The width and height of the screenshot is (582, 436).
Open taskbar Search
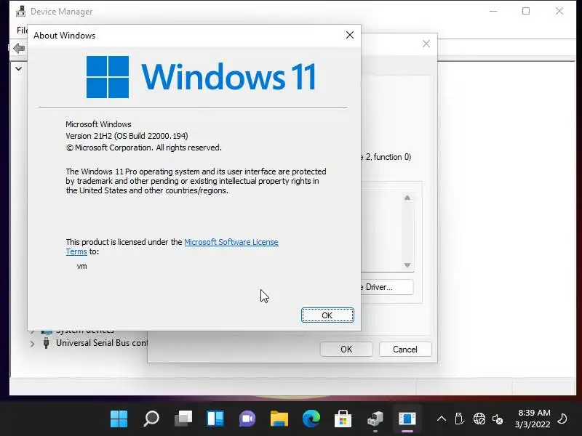[x=151, y=419]
